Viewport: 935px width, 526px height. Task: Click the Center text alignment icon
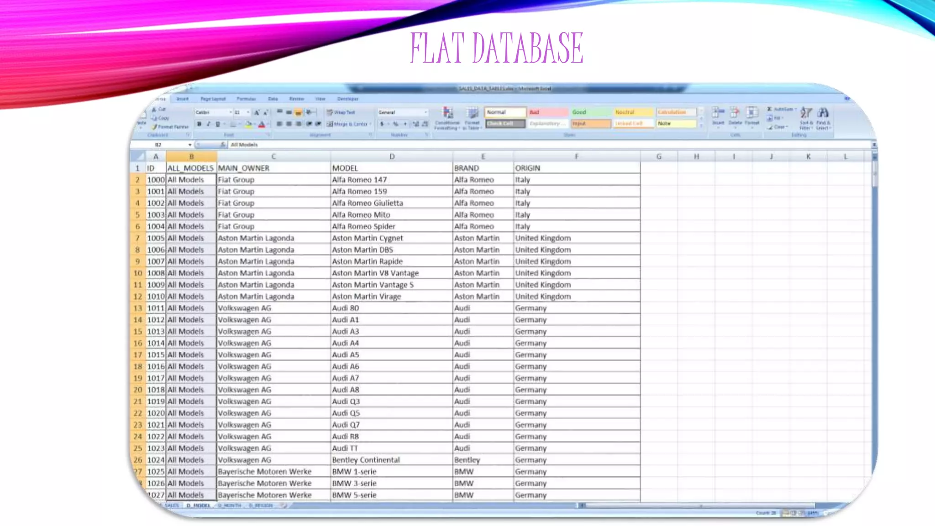tap(289, 124)
